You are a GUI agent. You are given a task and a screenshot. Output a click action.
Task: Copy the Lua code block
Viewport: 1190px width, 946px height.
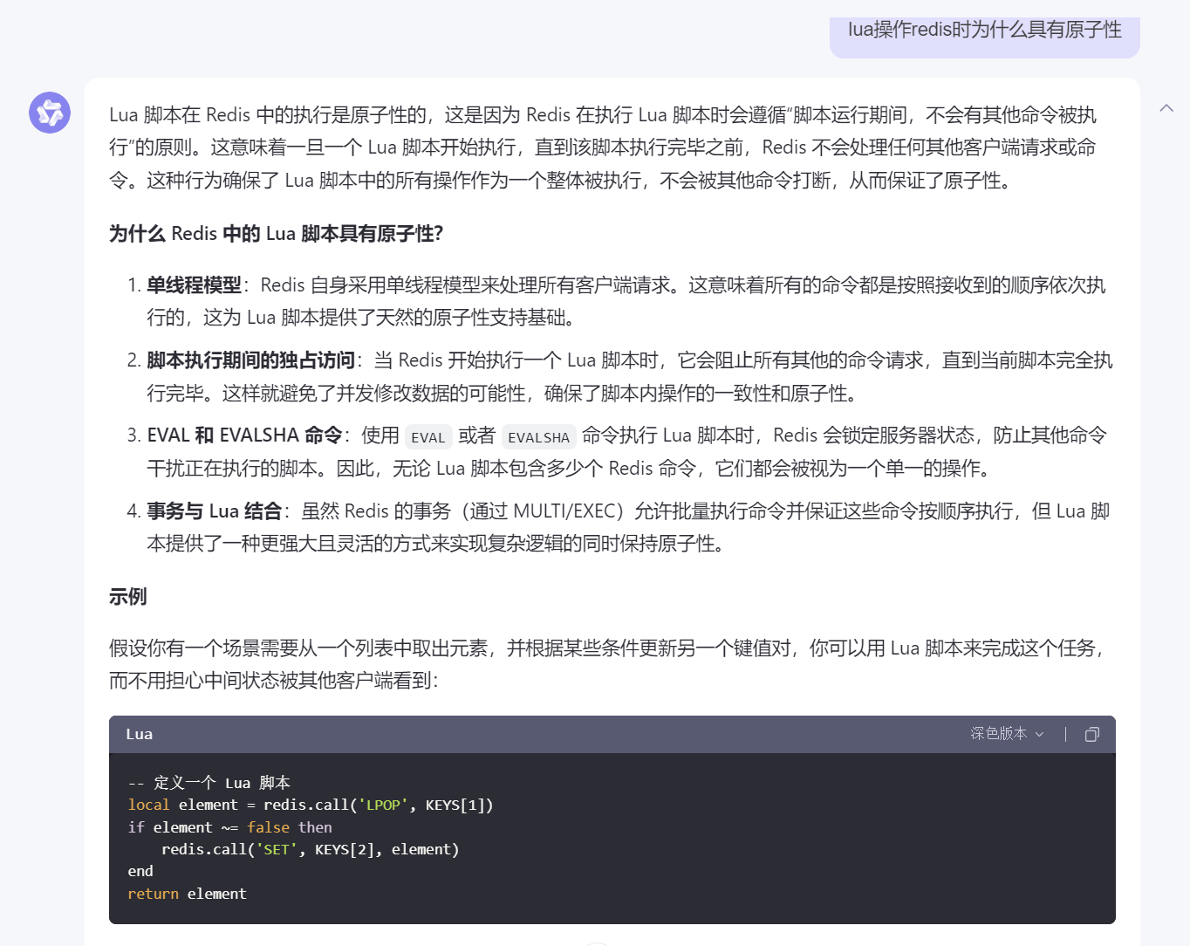(1091, 734)
